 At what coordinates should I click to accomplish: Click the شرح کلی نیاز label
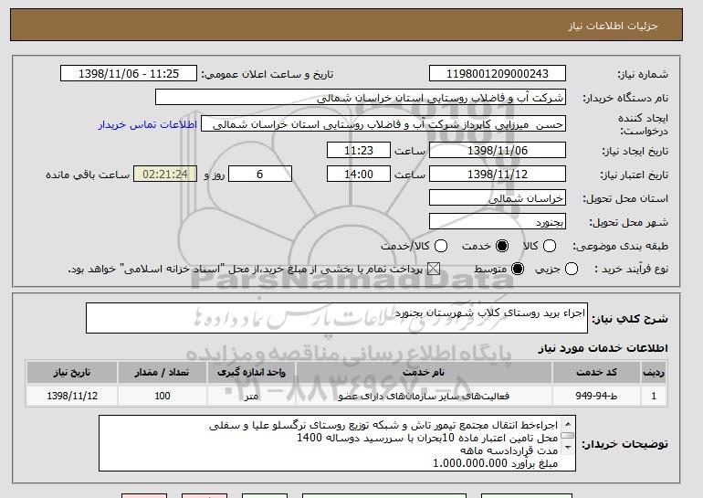click(629, 319)
